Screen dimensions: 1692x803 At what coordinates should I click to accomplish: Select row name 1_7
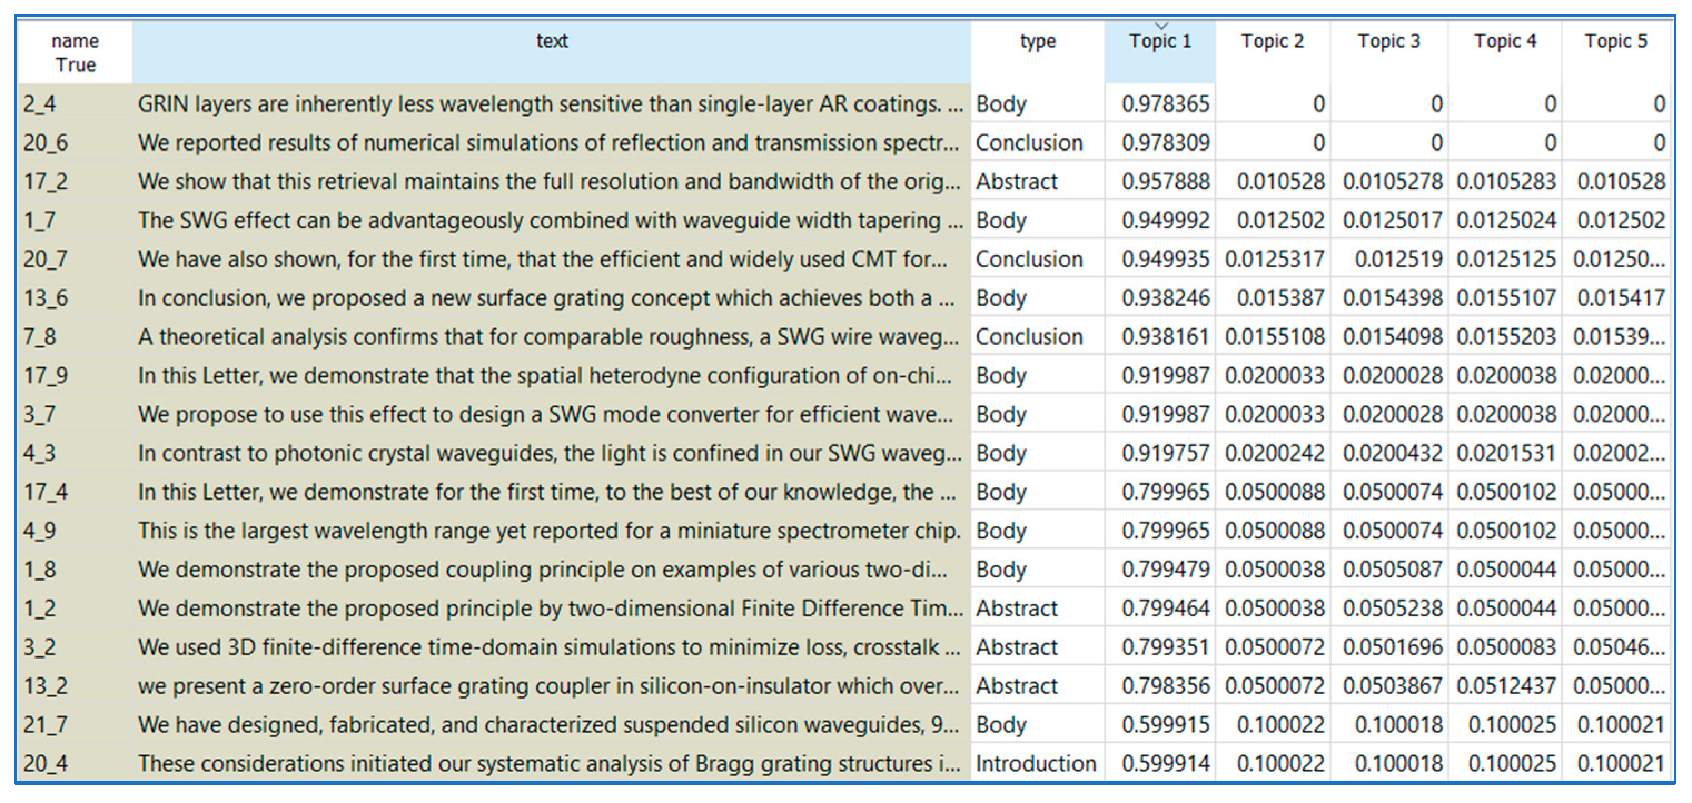click(x=39, y=220)
